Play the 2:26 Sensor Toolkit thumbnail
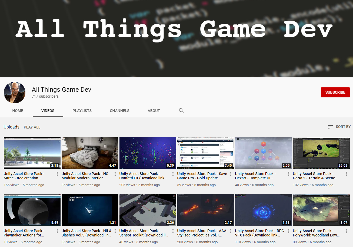The image size is (353, 247). (148, 210)
